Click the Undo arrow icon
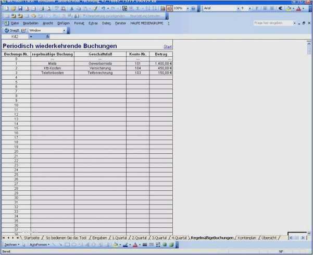313x255 pixels. click(103, 8)
